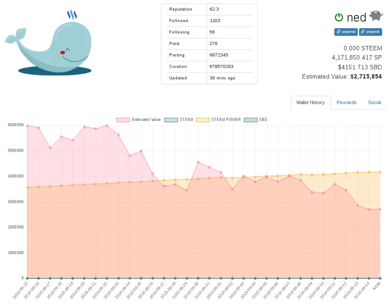Click SBD data point at 2016-09-01
Screen dimensions: 390x308
point(221,278)
